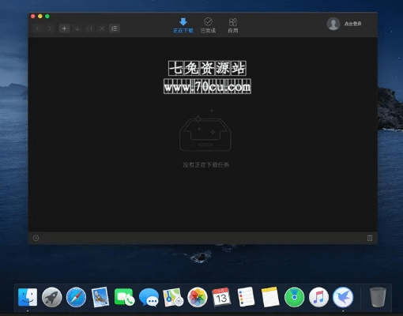Minimize the window with yellow button
This screenshot has width=403, height=316.
pos(40,17)
